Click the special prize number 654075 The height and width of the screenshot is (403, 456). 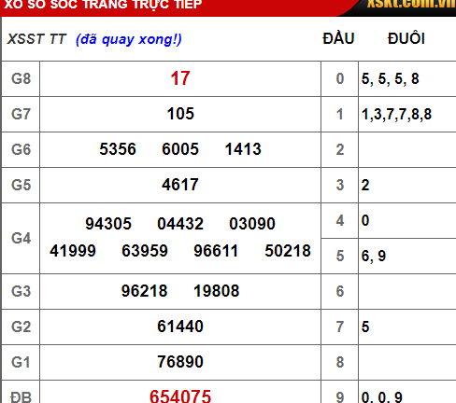[x=180, y=396]
